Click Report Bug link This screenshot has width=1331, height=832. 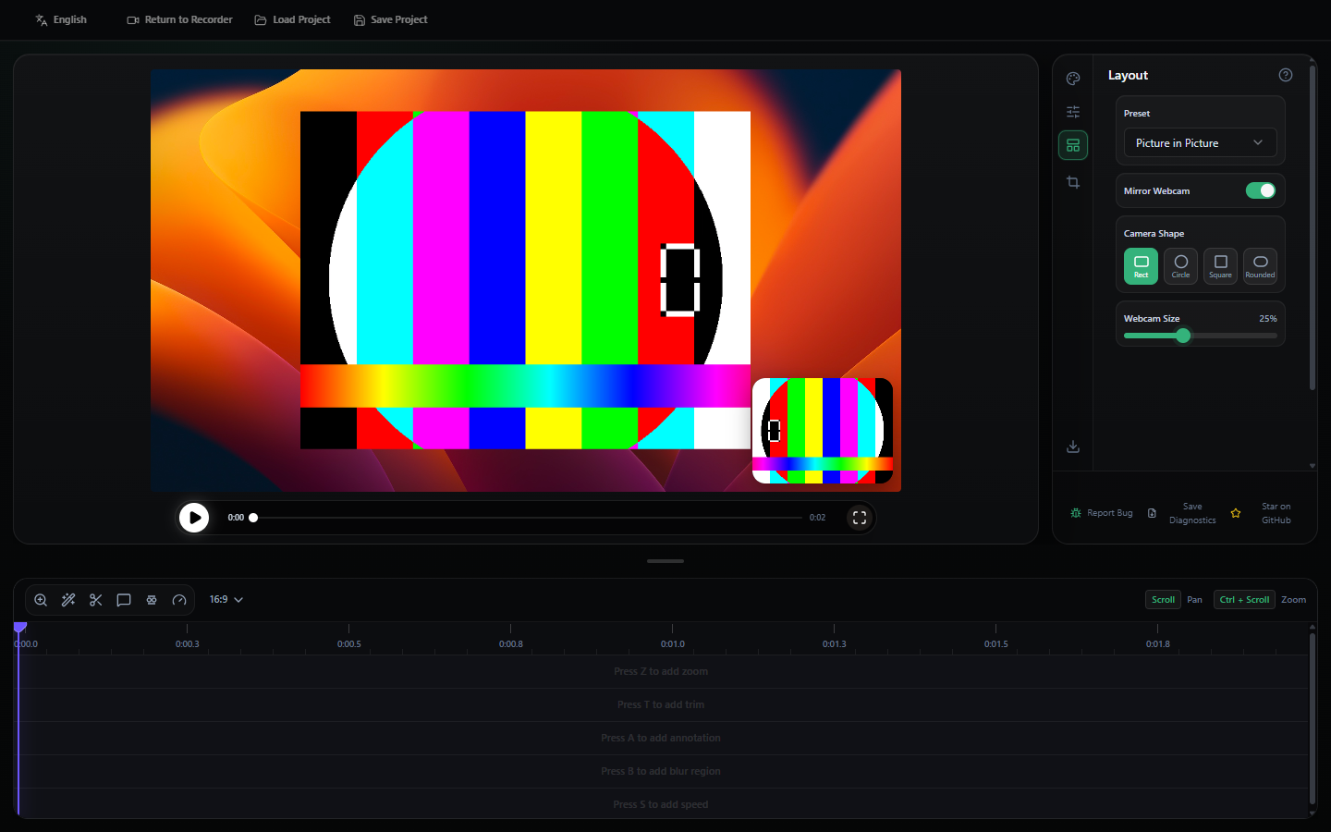[1102, 513]
